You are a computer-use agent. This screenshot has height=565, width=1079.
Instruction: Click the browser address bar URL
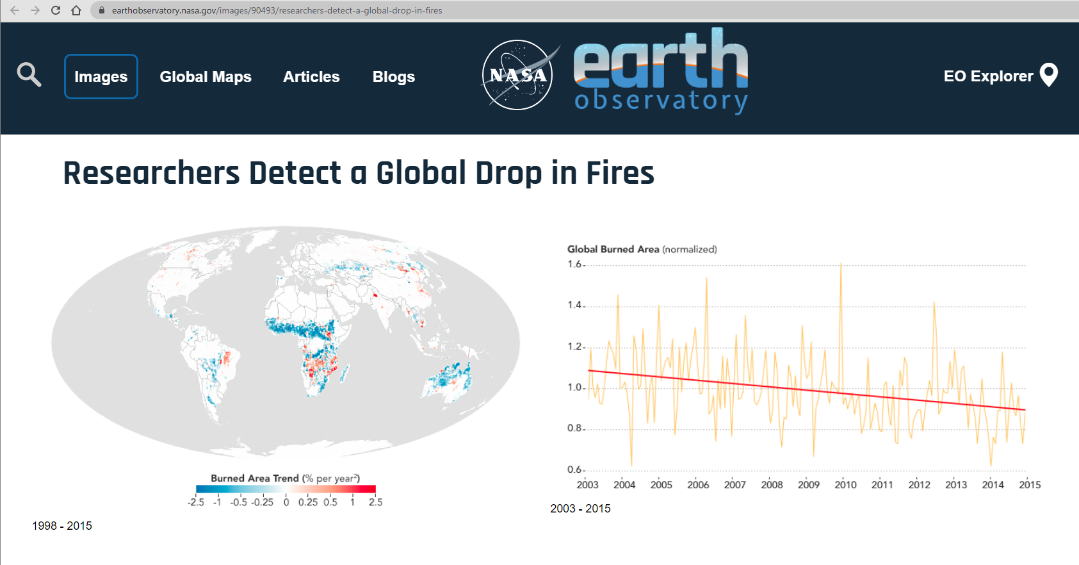[x=277, y=10]
